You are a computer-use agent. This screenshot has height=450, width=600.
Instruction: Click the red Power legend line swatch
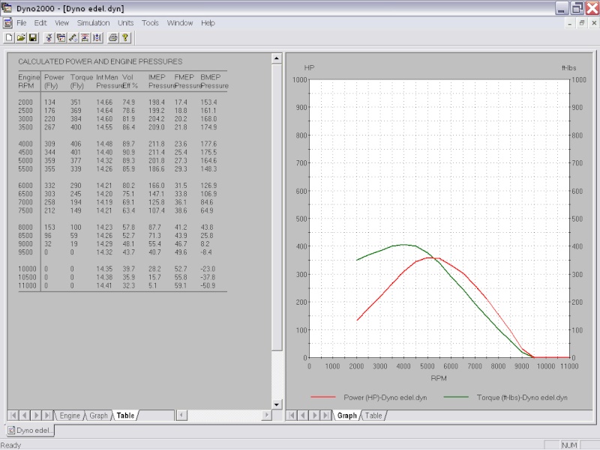tap(323, 398)
